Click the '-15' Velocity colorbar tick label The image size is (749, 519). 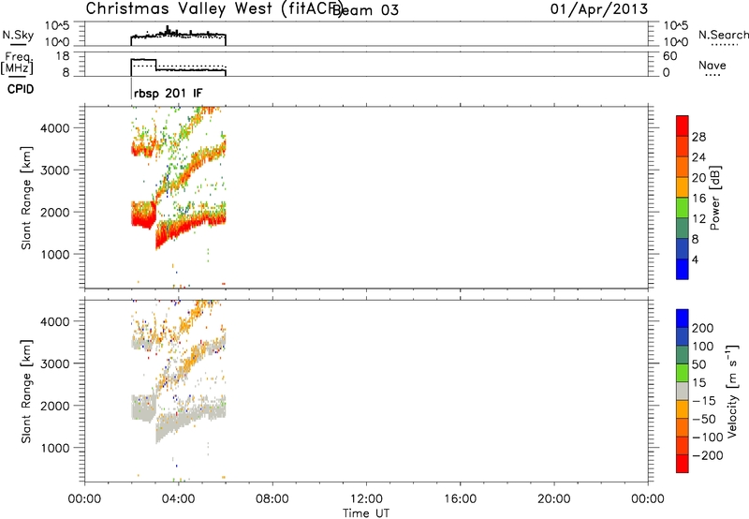704,401
